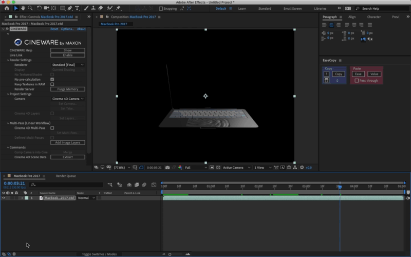Open the layer Normal blending mode dropdown
411x257 pixels.
(86, 198)
